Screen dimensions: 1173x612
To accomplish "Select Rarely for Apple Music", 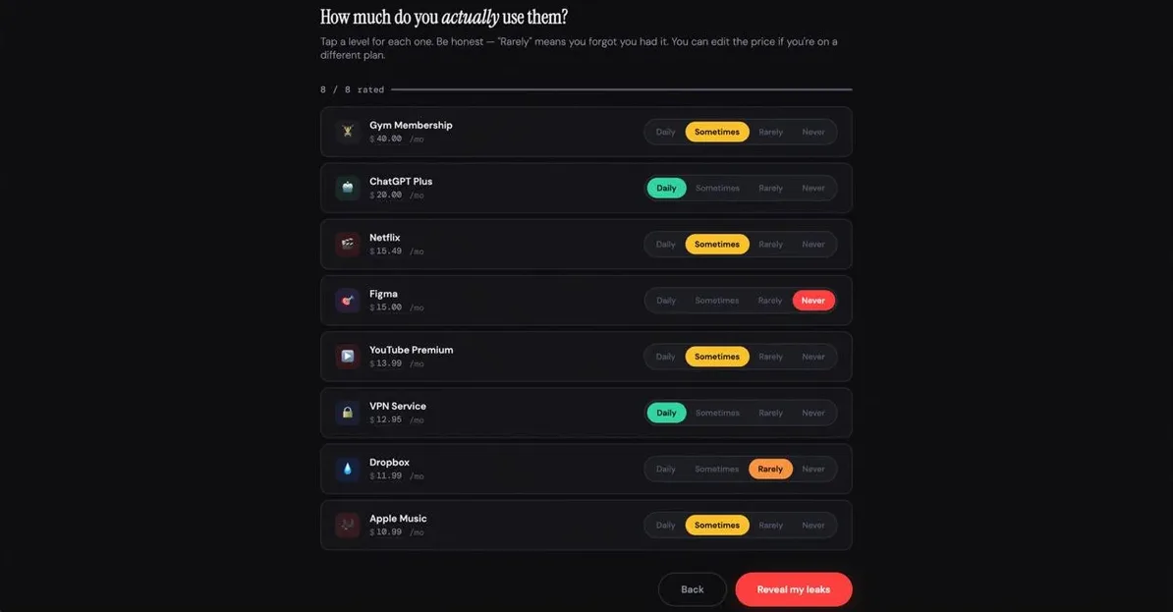I will [769, 524].
